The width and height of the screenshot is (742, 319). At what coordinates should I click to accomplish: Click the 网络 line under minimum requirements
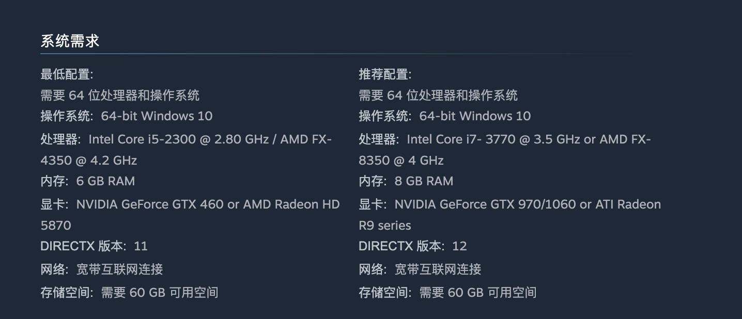pos(102,269)
